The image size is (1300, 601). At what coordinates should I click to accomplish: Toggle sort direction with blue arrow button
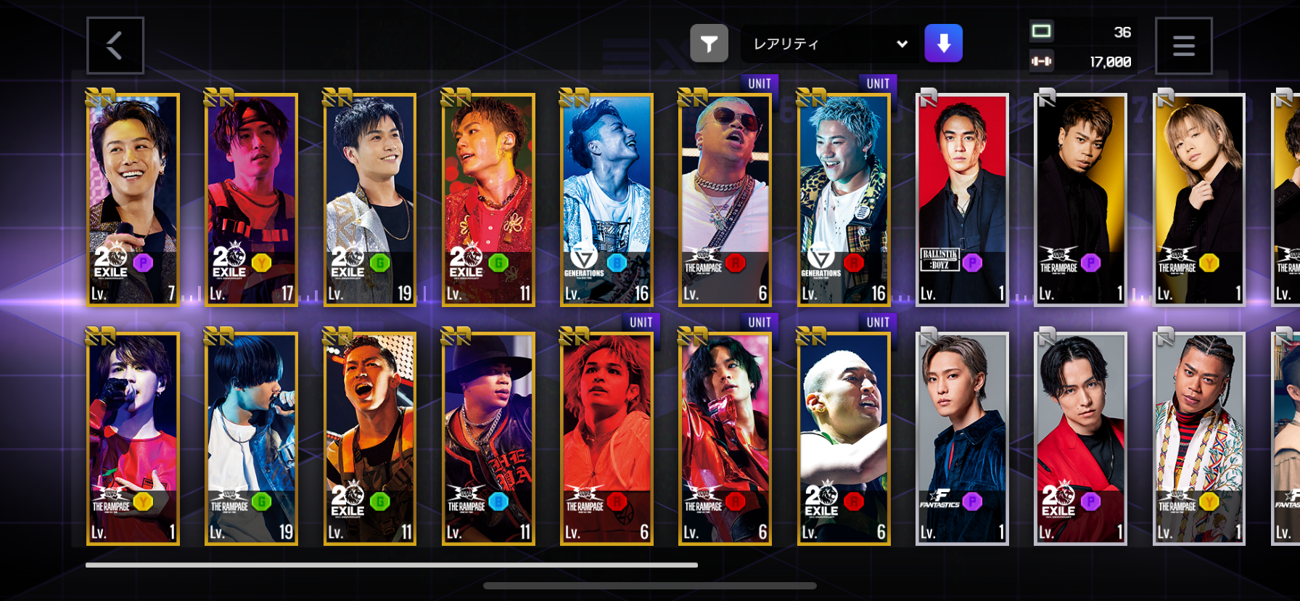[943, 44]
